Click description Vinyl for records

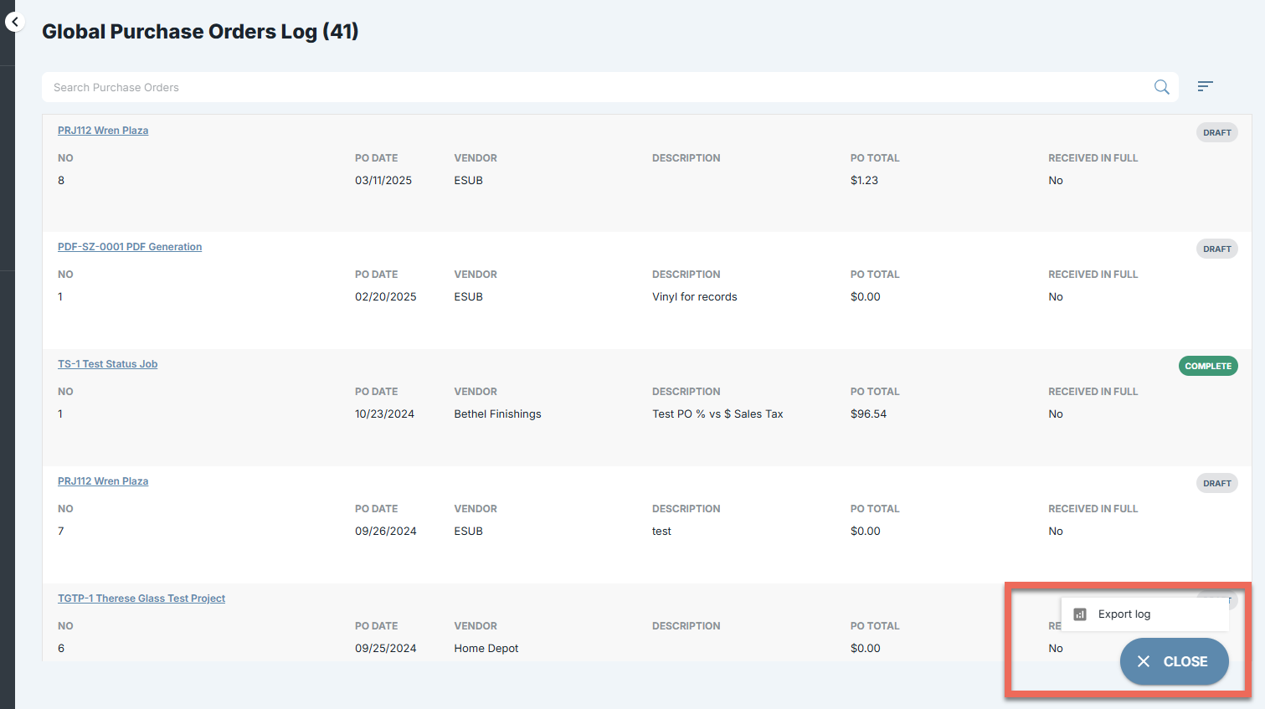(695, 296)
